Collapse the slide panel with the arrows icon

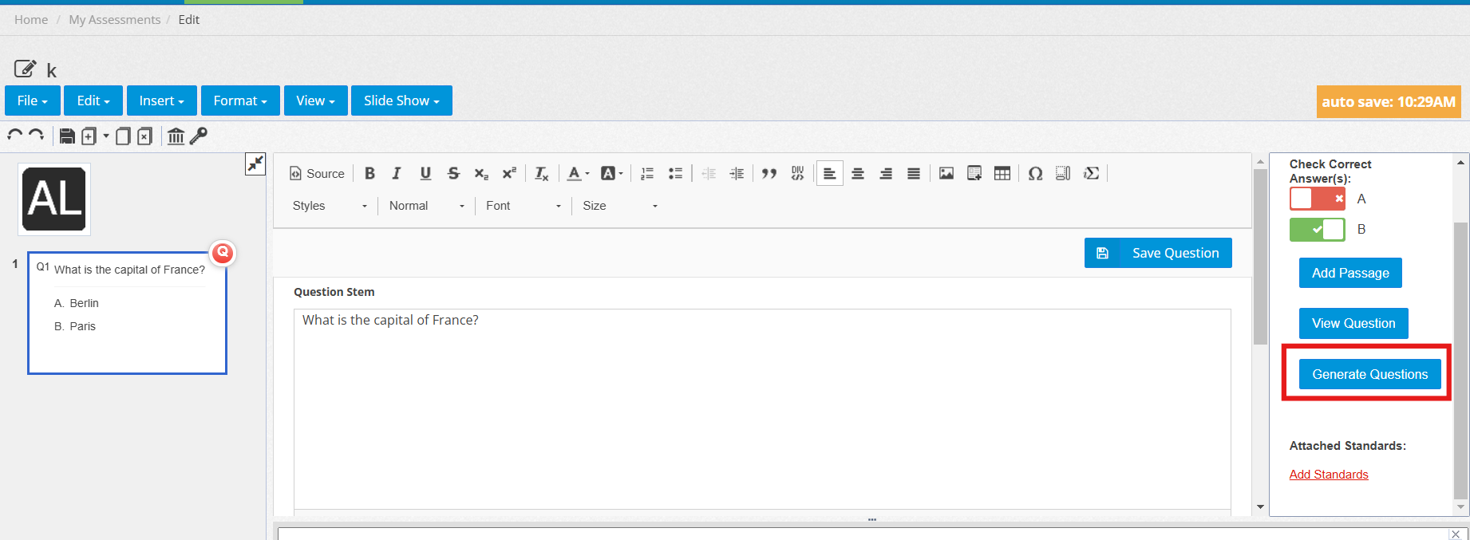tap(255, 164)
